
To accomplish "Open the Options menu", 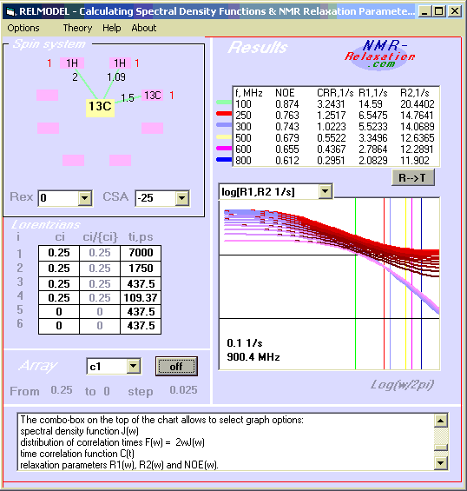I will [23, 28].
